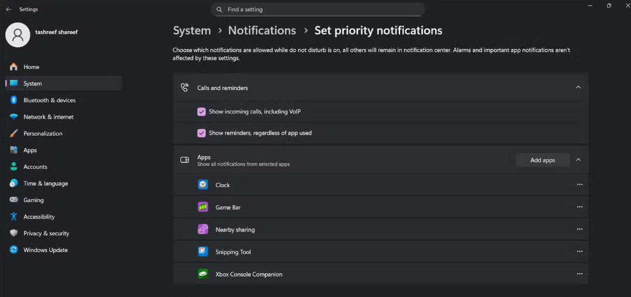The height and width of the screenshot is (297, 631).
Task: Open more options for Snipping Tool
Action: click(580, 252)
